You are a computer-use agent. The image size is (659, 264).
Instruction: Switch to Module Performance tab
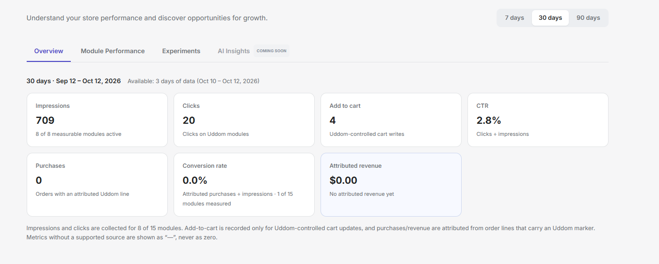pos(113,51)
